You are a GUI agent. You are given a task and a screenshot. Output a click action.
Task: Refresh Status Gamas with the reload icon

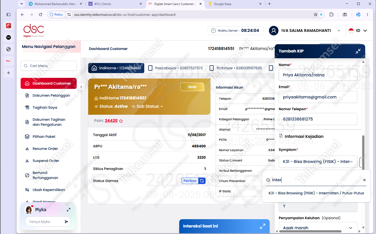pos(202,181)
